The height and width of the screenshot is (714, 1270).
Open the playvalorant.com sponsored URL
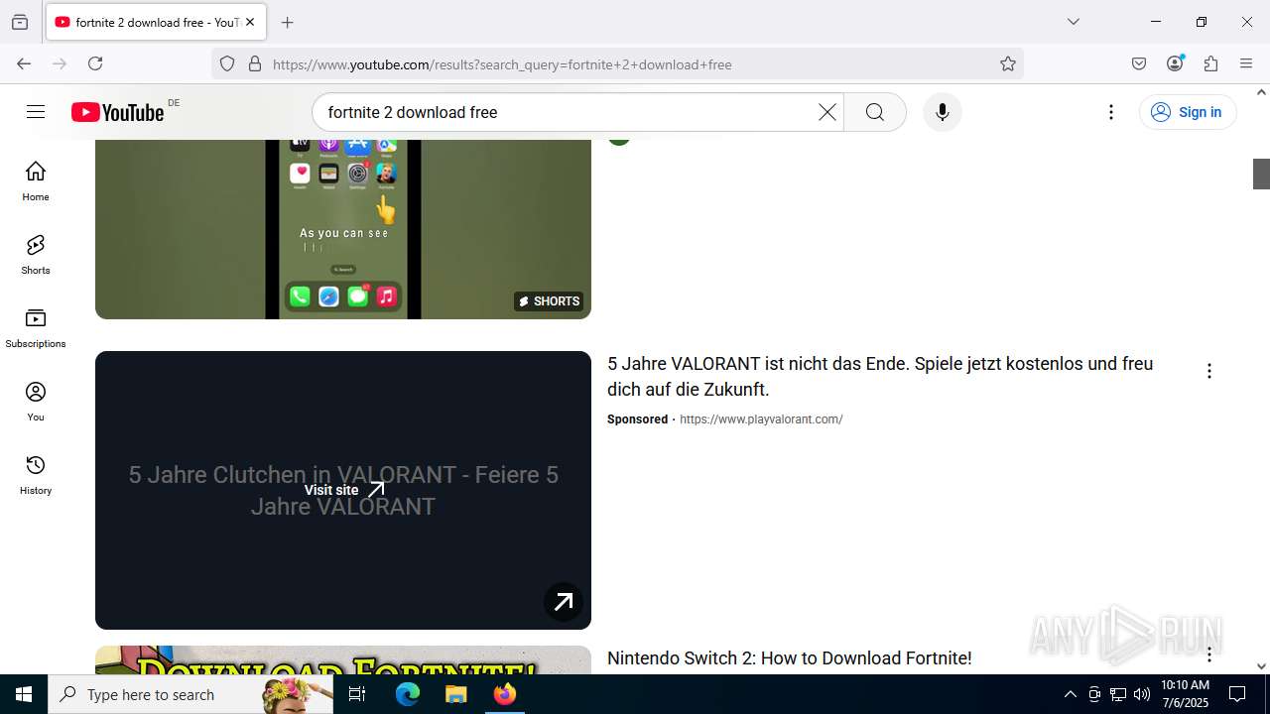[761, 419]
